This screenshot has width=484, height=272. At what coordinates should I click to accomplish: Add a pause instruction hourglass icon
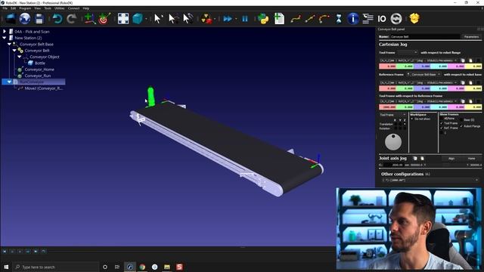(x=339, y=19)
